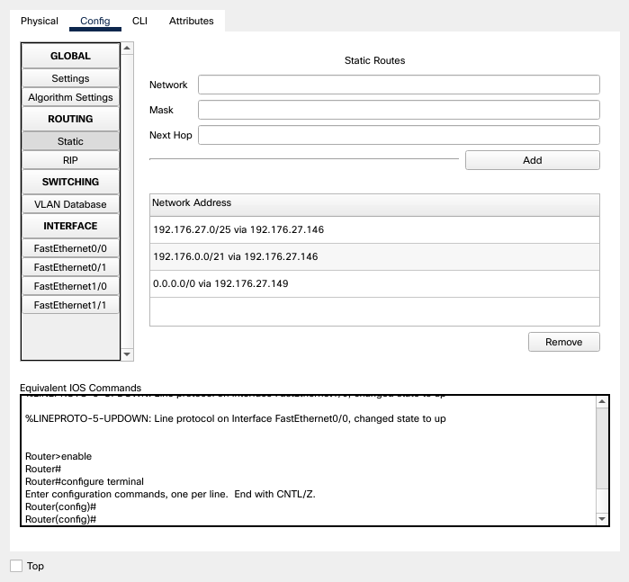The height and width of the screenshot is (582, 629).
Task: Click sidebar scrollbar up arrow
Action: click(x=127, y=49)
